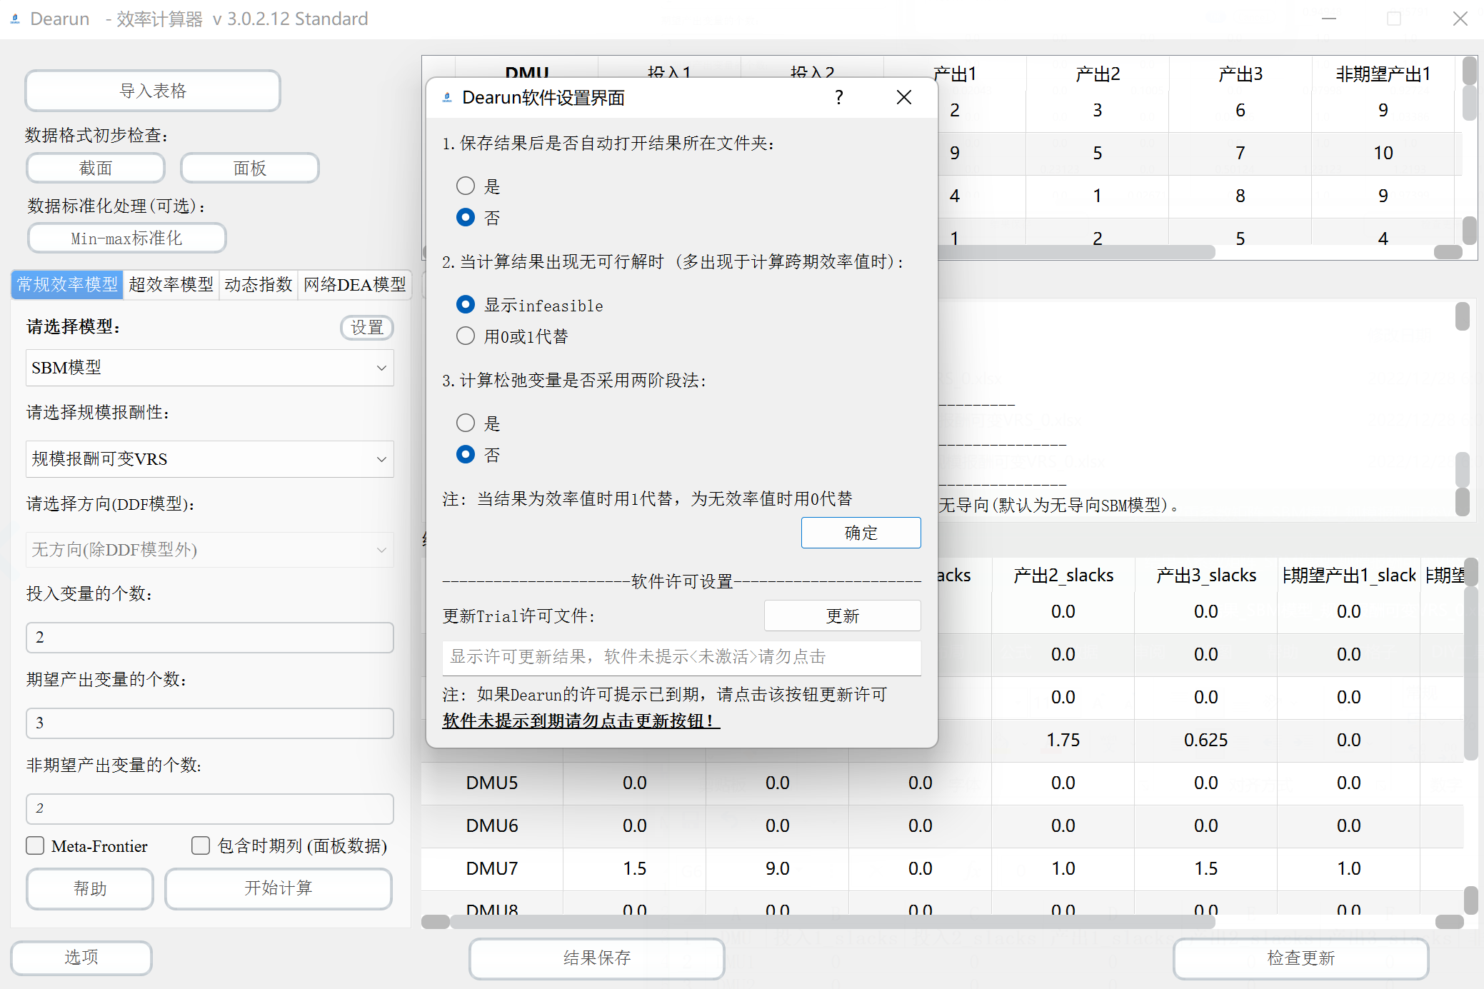The width and height of the screenshot is (1484, 989).
Task: Select 是 for auto-opening result folder
Action: point(466,185)
